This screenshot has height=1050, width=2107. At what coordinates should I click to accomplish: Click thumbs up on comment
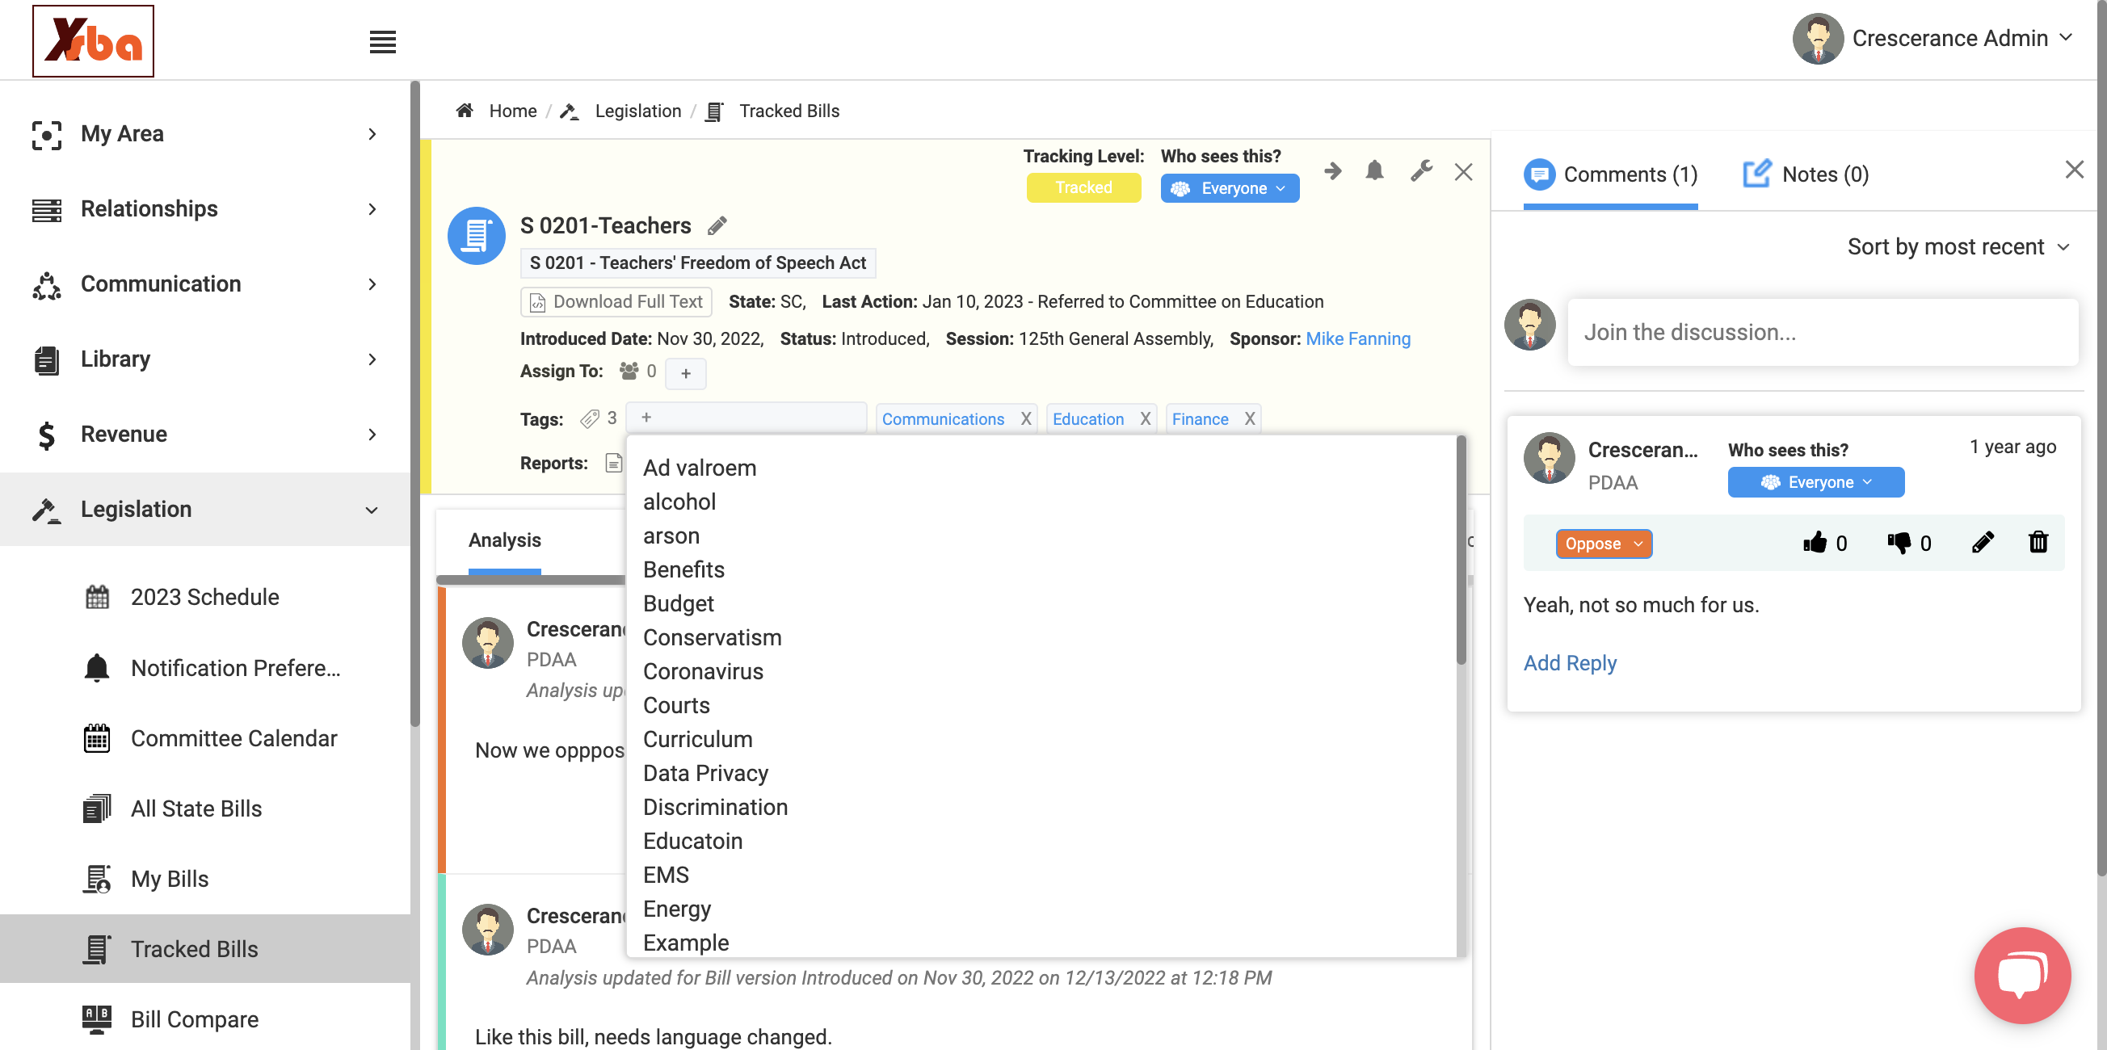pyautogui.click(x=1815, y=543)
